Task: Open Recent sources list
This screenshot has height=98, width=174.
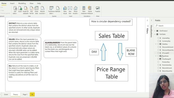Action: (x=42, y=10)
